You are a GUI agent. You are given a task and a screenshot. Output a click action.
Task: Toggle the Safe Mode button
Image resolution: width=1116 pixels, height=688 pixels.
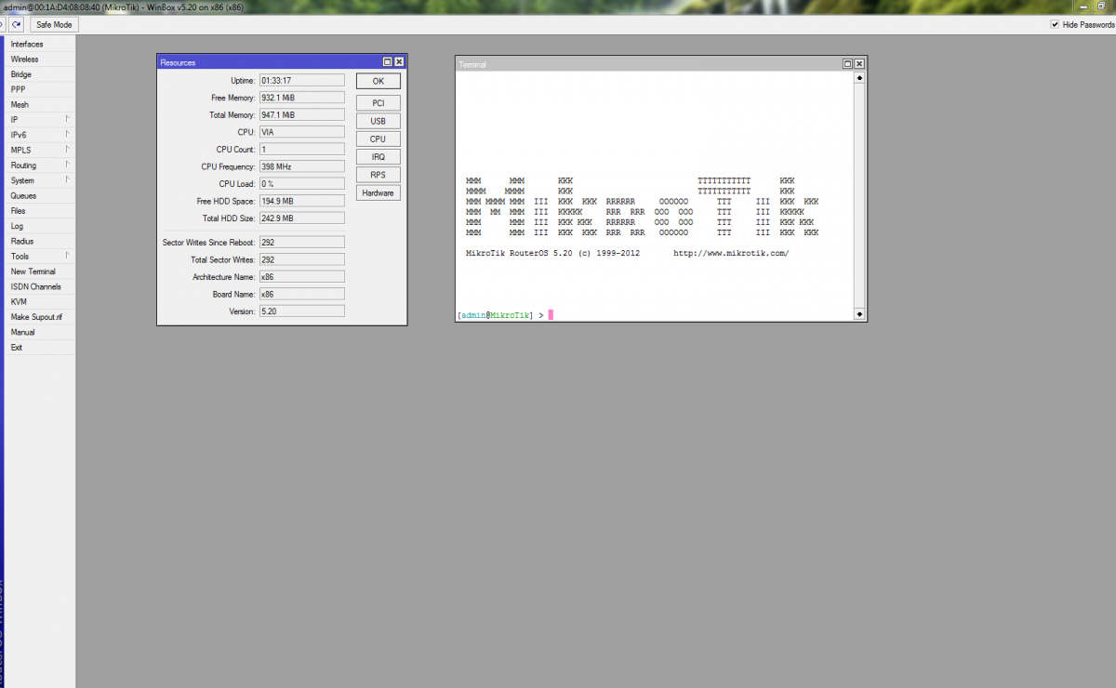click(x=54, y=25)
